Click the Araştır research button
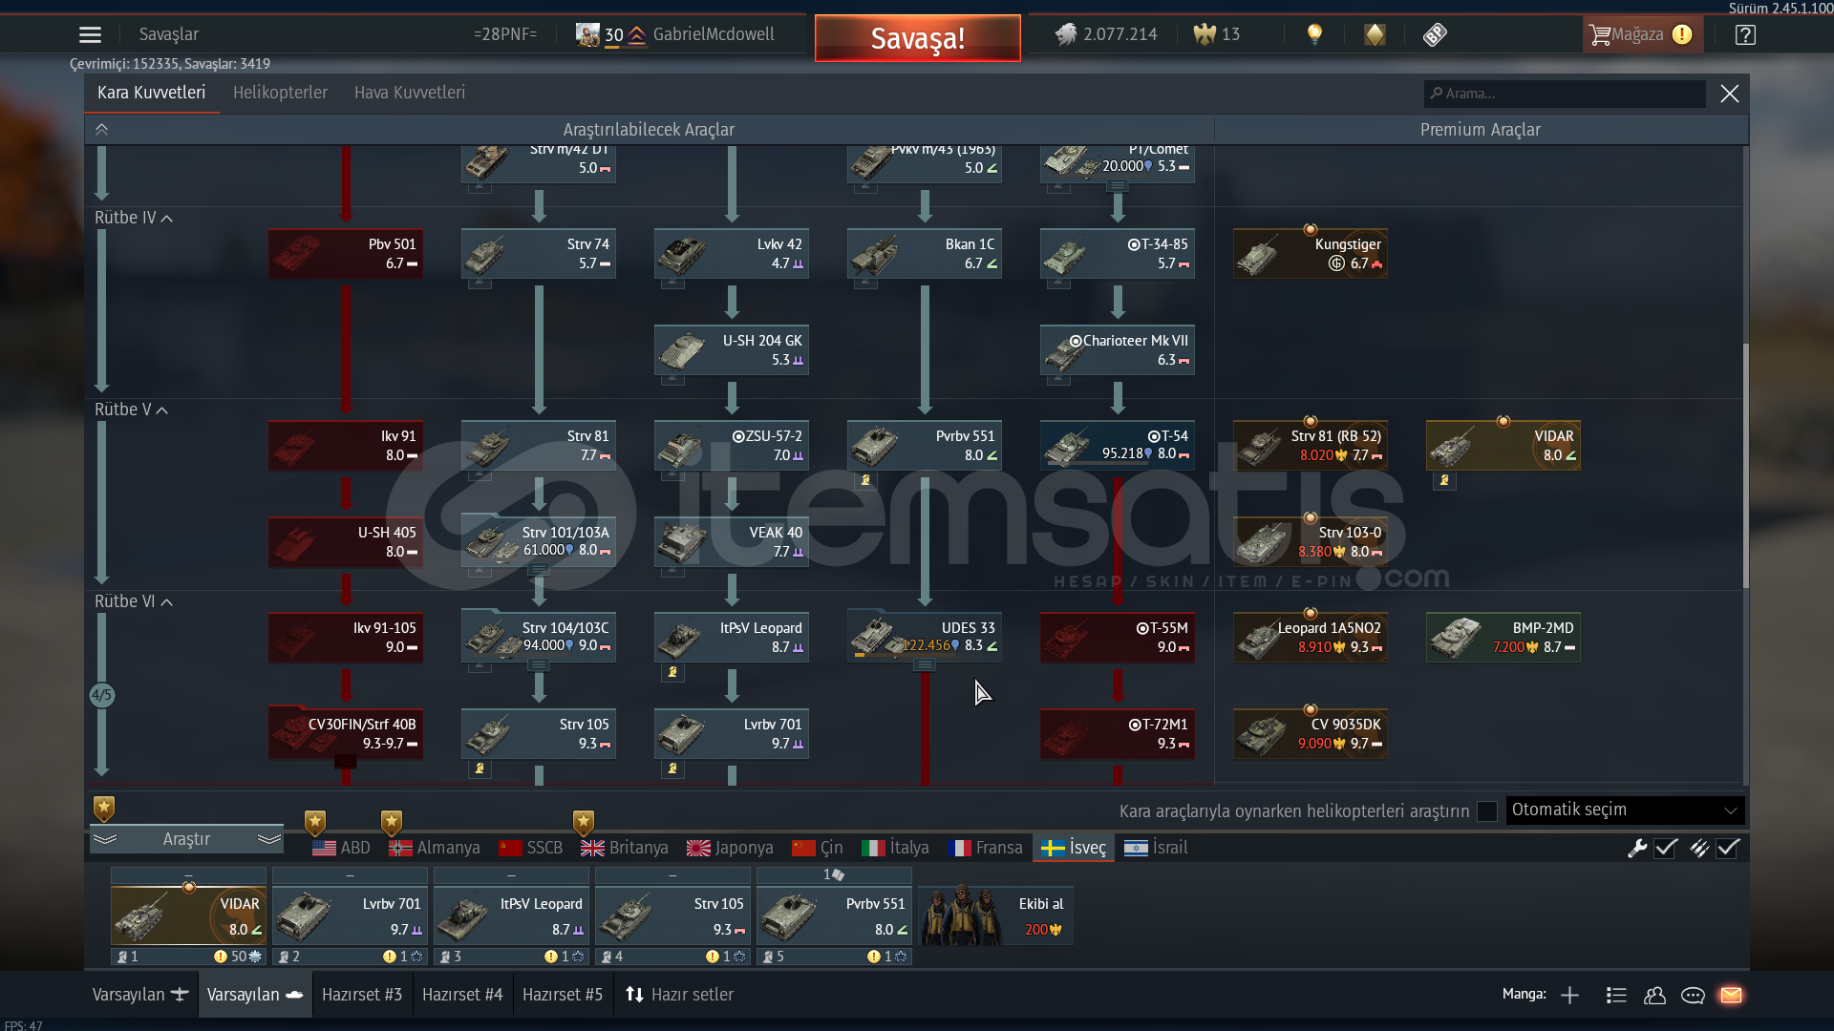This screenshot has width=1834, height=1031. (186, 839)
